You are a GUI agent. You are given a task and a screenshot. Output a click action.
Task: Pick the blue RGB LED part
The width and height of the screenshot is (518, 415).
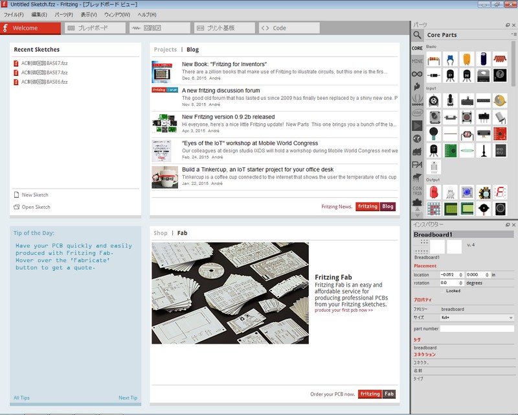(x=467, y=193)
